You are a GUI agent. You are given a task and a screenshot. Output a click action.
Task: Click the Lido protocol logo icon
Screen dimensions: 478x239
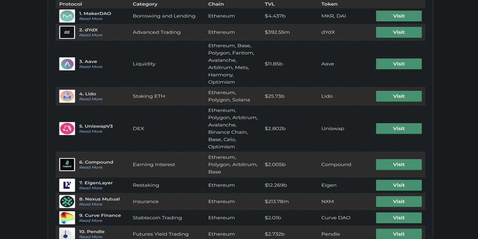coord(67,96)
